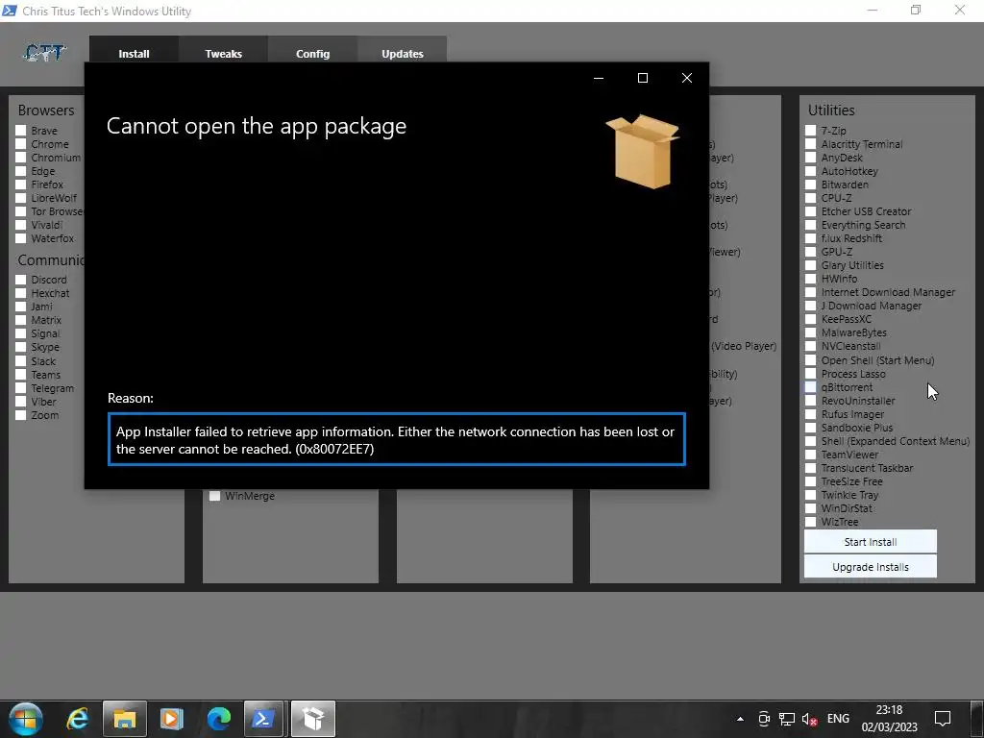Screen dimensions: 984x738
Task: Select the Discord checkbox
Action: click(21, 280)
